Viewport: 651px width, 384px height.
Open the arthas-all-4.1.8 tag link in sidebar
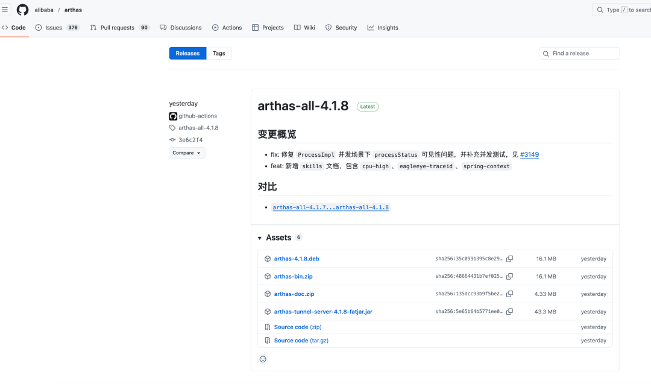198,128
